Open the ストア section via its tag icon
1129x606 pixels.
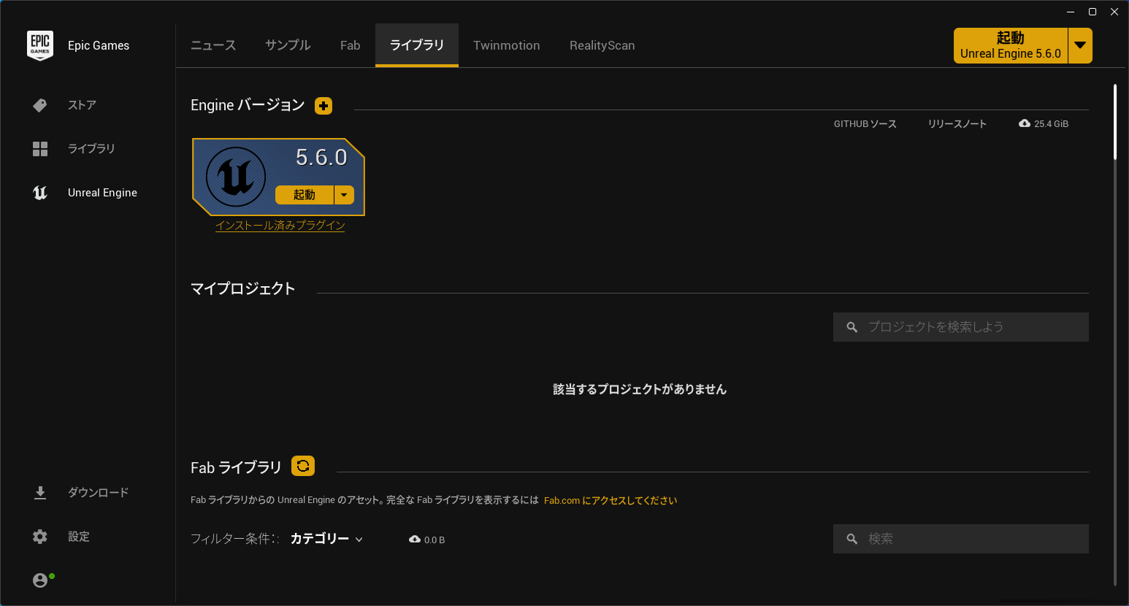pos(40,105)
